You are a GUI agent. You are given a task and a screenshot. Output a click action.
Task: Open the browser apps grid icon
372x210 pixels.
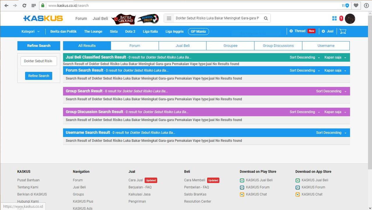click(x=33, y=6)
